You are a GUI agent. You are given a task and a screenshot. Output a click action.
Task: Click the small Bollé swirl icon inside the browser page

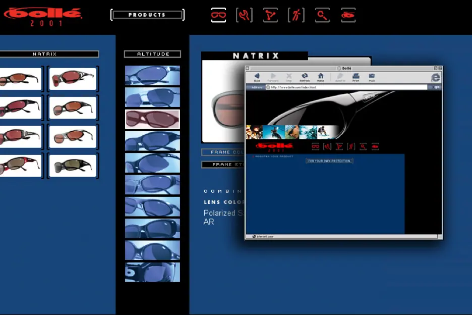click(375, 147)
